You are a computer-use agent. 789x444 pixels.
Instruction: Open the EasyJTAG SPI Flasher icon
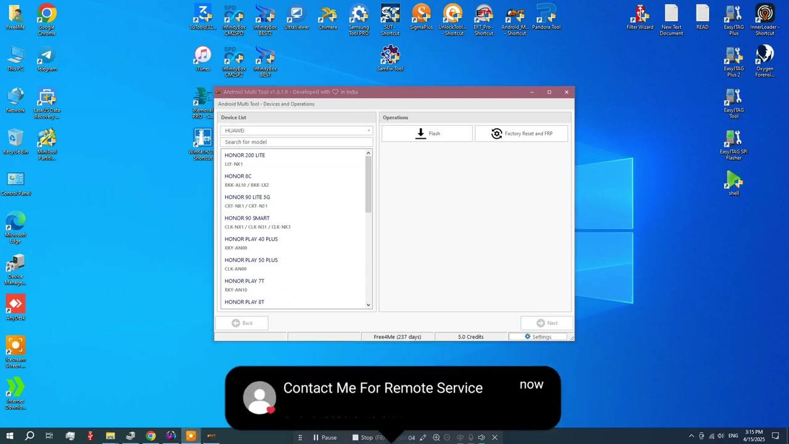(734, 145)
